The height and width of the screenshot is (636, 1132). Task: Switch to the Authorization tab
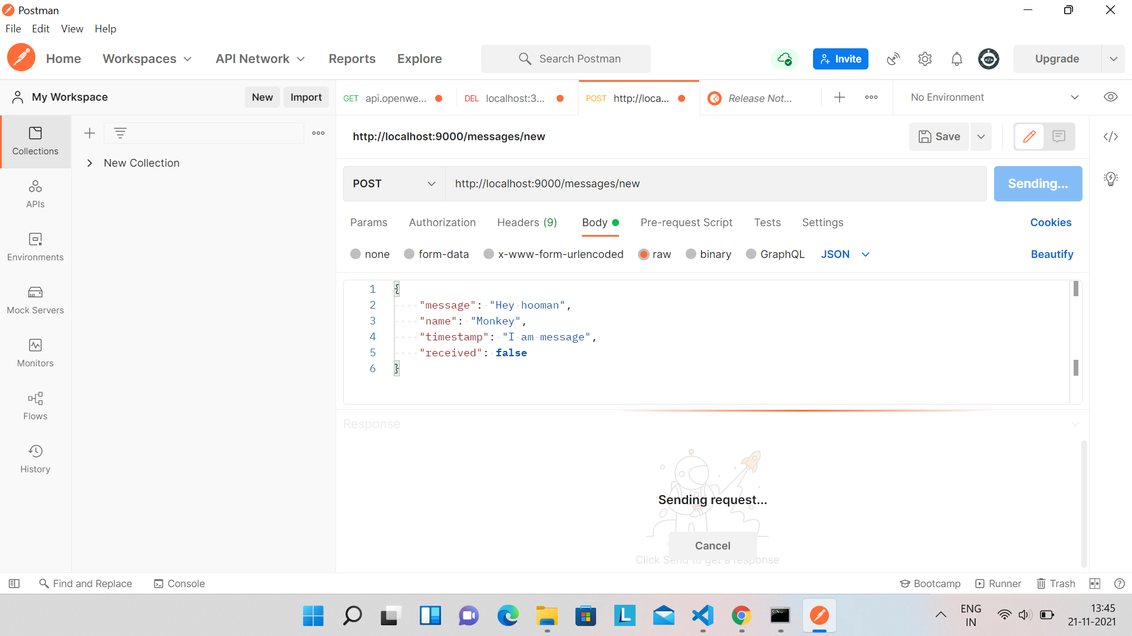pos(442,223)
